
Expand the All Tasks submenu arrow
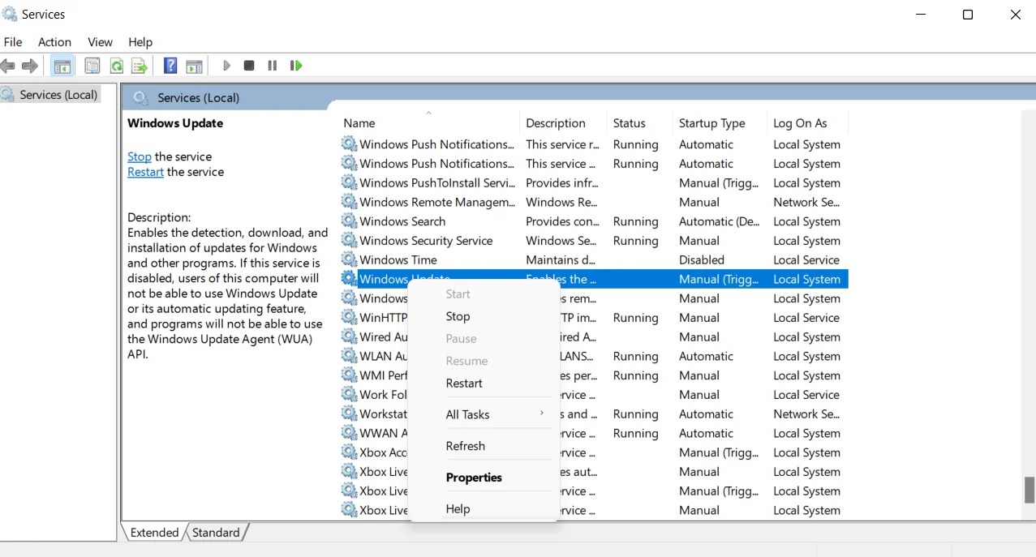click(x=542, y=413)
